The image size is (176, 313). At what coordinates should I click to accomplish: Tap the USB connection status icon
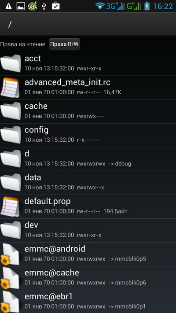(x=44, y=7)
